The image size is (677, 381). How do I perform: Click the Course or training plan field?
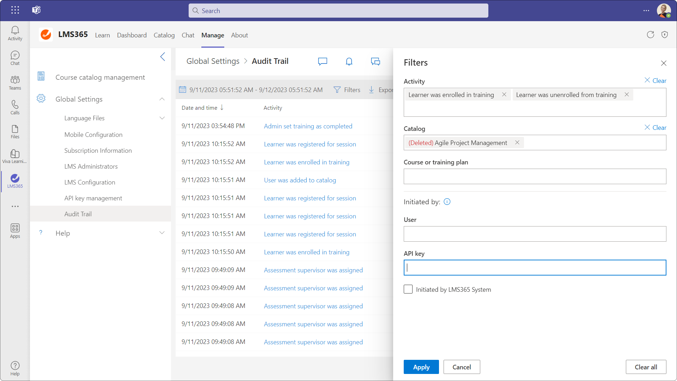click(535, 176)
